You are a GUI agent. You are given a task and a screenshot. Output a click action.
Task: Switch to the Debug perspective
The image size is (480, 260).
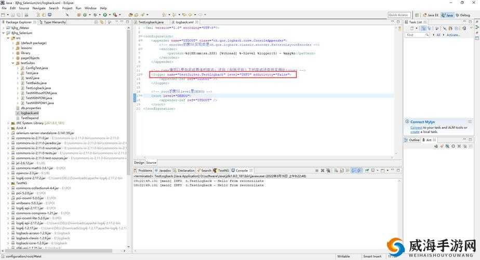pos(463,15)
